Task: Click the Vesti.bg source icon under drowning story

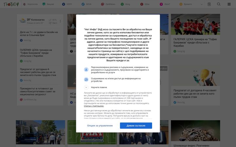Action: (x=21, y=40)
